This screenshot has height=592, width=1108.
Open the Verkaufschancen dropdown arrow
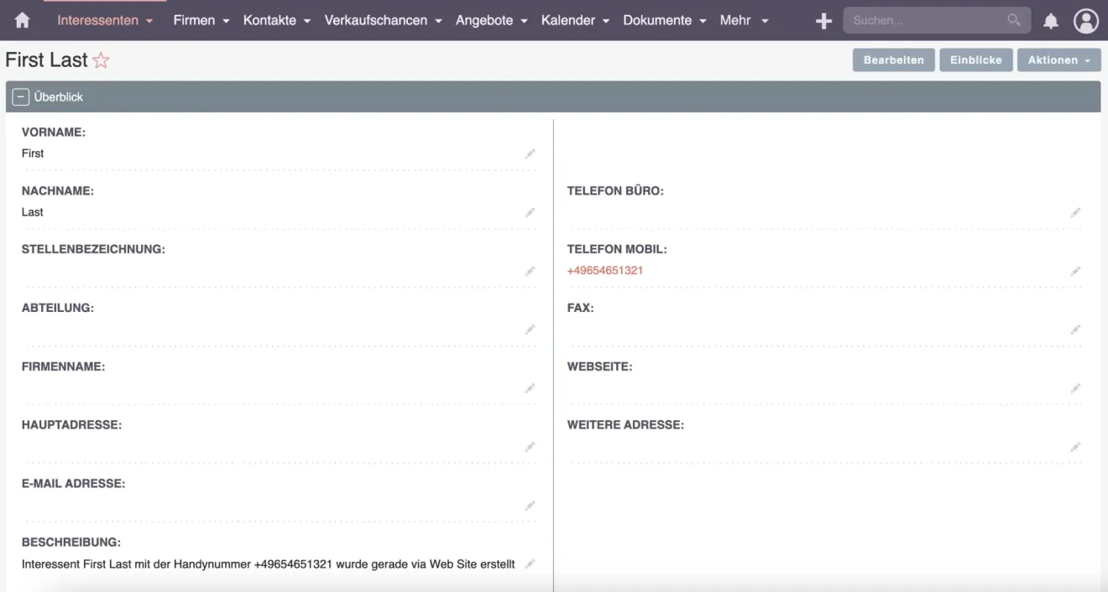[x=438, y=20]
